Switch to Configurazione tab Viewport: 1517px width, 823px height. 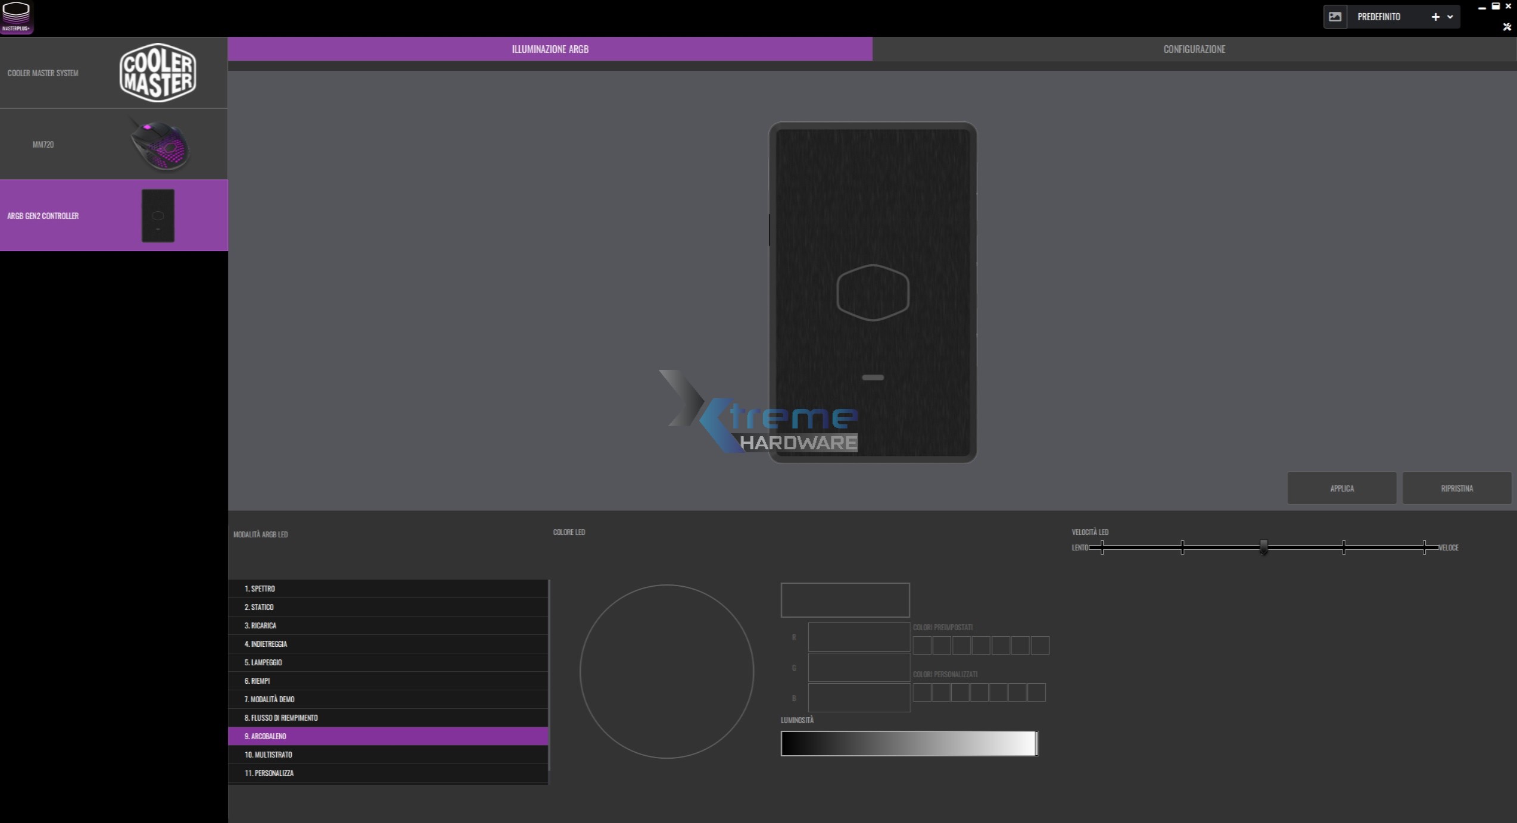click(x=1194, y=49)
